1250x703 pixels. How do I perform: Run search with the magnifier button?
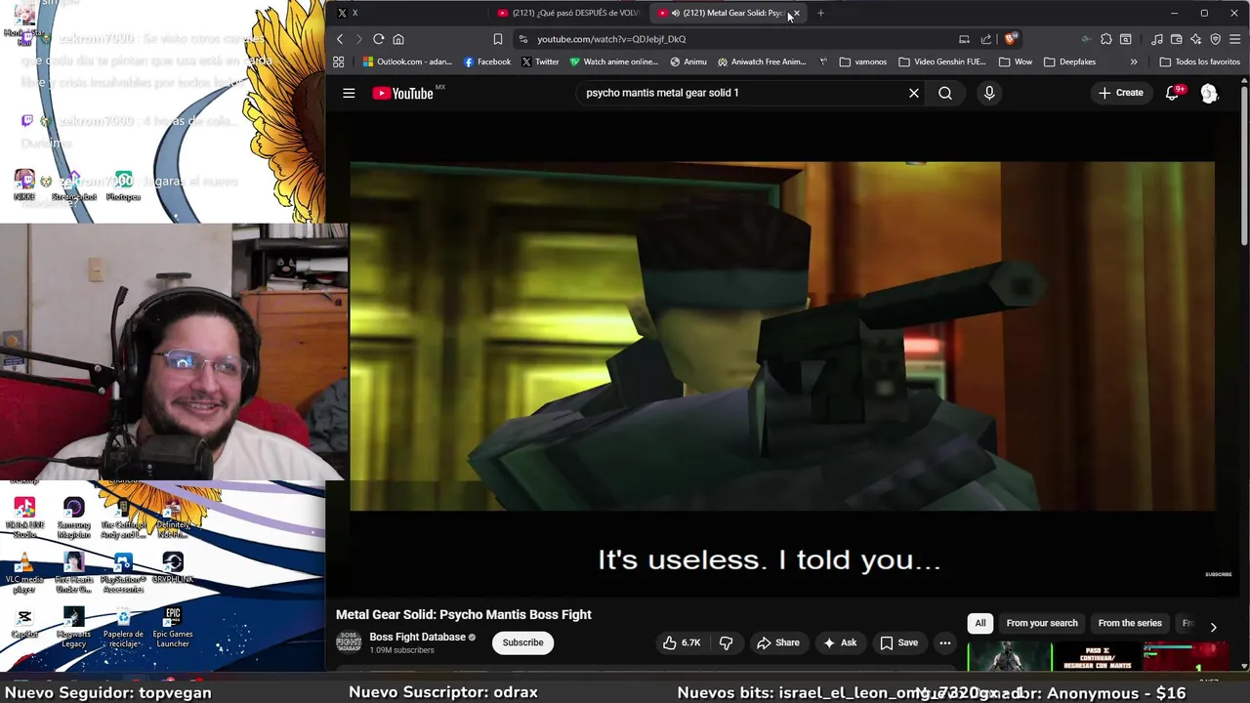(945, 93)
